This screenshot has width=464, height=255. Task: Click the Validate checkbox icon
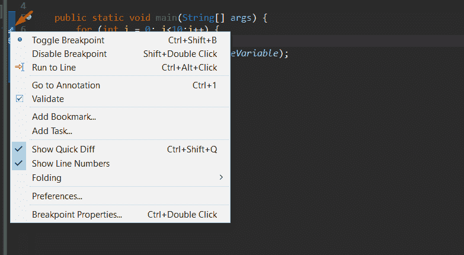point(20,98)
